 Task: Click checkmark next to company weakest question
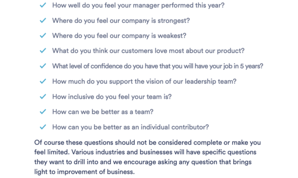pos(43,36)
